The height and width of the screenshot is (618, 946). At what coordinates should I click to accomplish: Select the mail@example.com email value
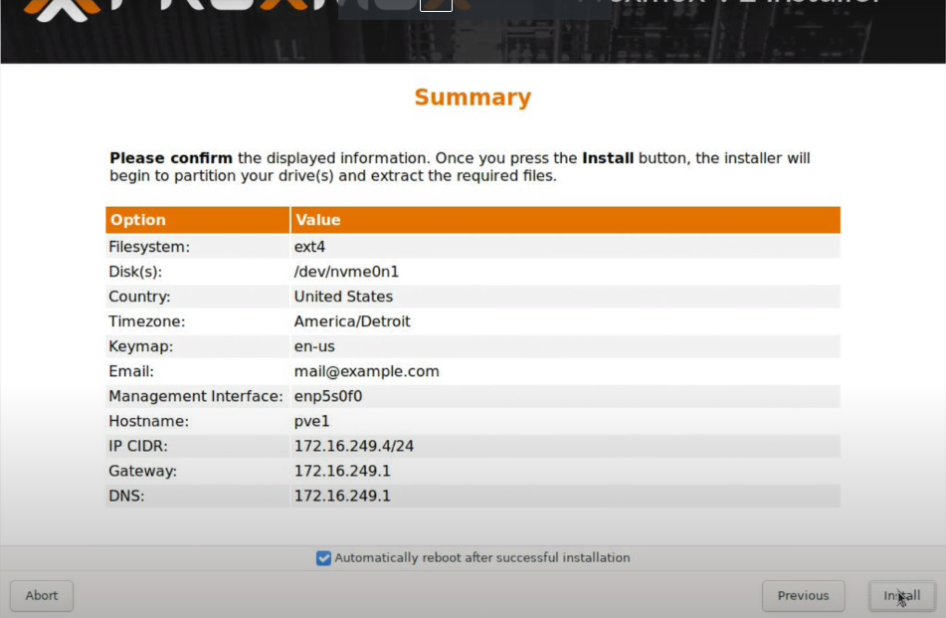coord(366,371)
